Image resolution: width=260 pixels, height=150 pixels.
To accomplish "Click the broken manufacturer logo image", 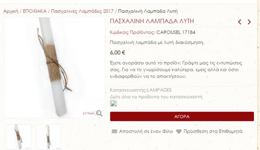I will (114, 103).
